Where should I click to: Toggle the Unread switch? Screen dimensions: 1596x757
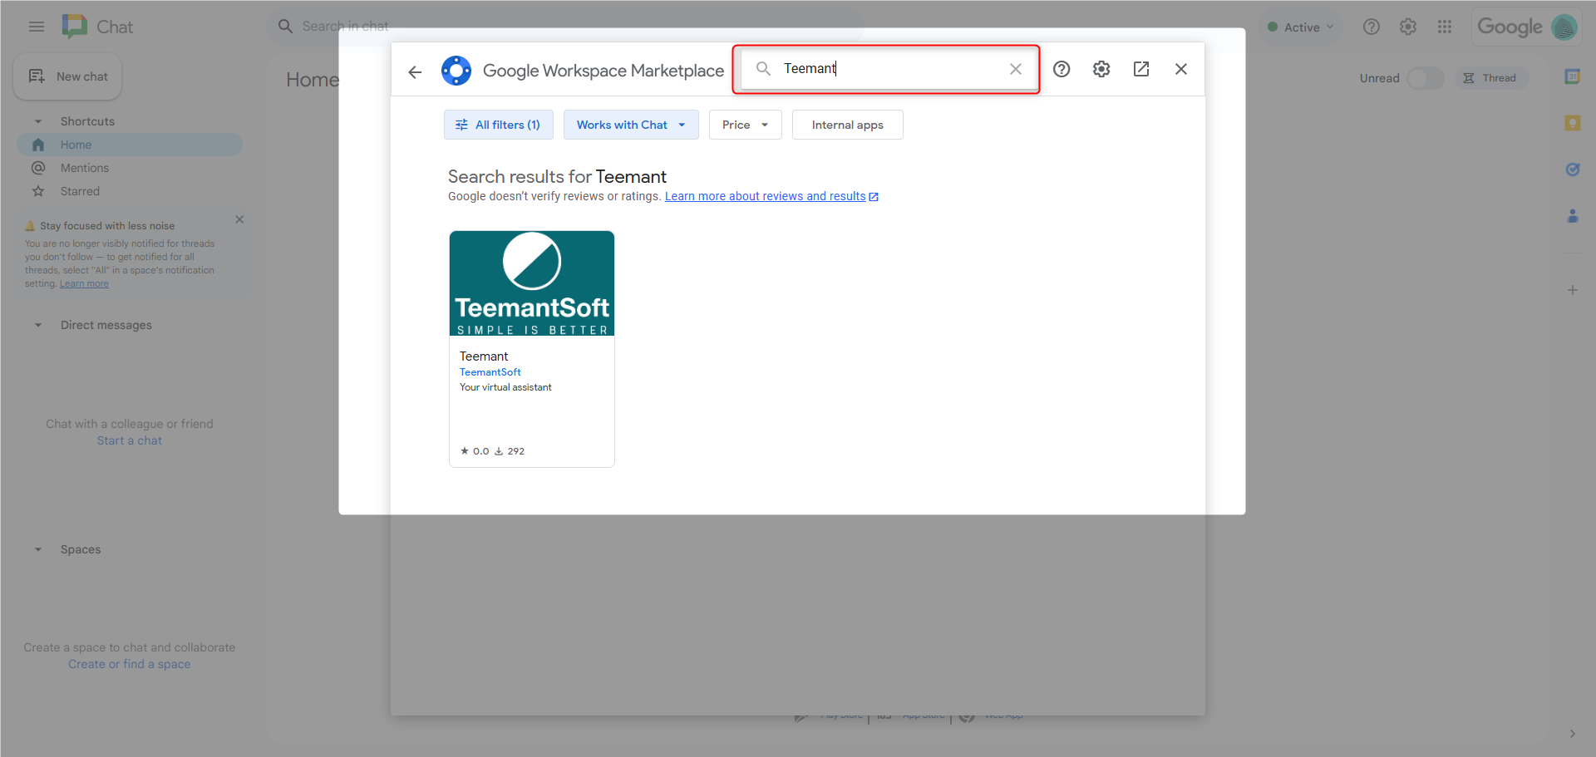(x=1425, y=78)
